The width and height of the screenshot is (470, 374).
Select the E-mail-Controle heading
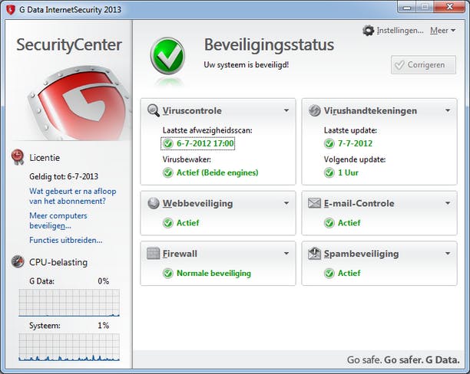(359, 203)
